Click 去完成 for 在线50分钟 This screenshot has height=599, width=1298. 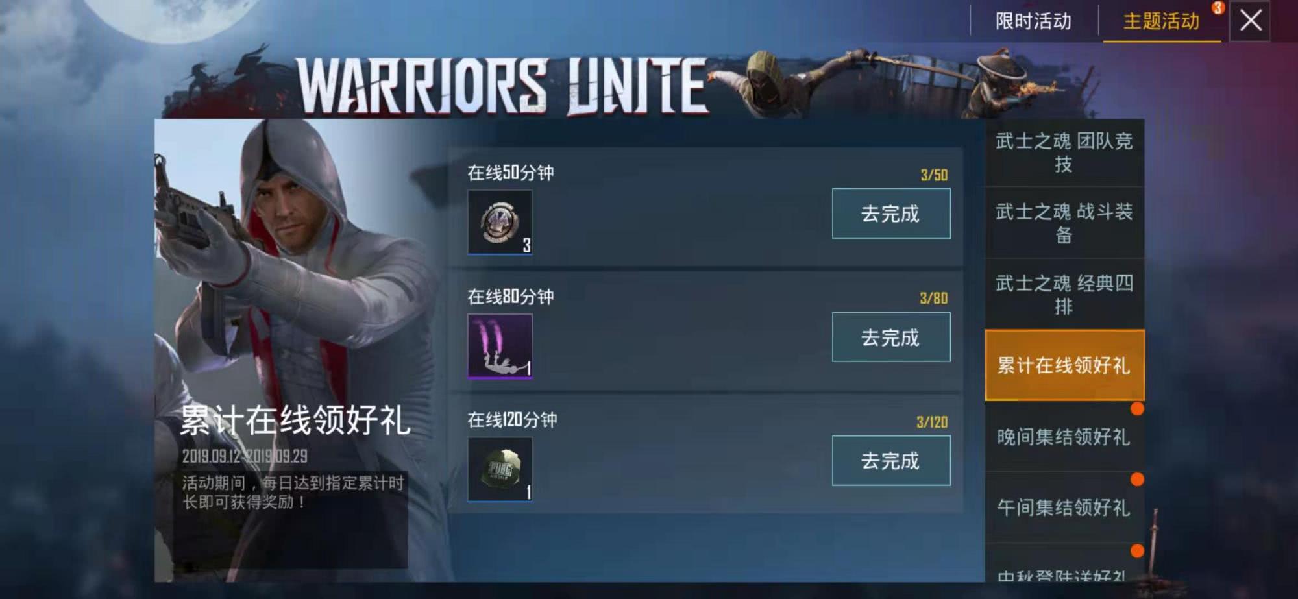coord(891,214)
